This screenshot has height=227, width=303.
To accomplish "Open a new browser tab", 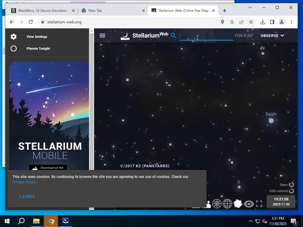I will click(225, 11).
